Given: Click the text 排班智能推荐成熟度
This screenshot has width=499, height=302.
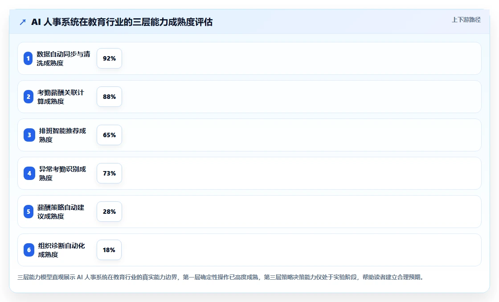Looking at the screenshot, I should point(62,135).
